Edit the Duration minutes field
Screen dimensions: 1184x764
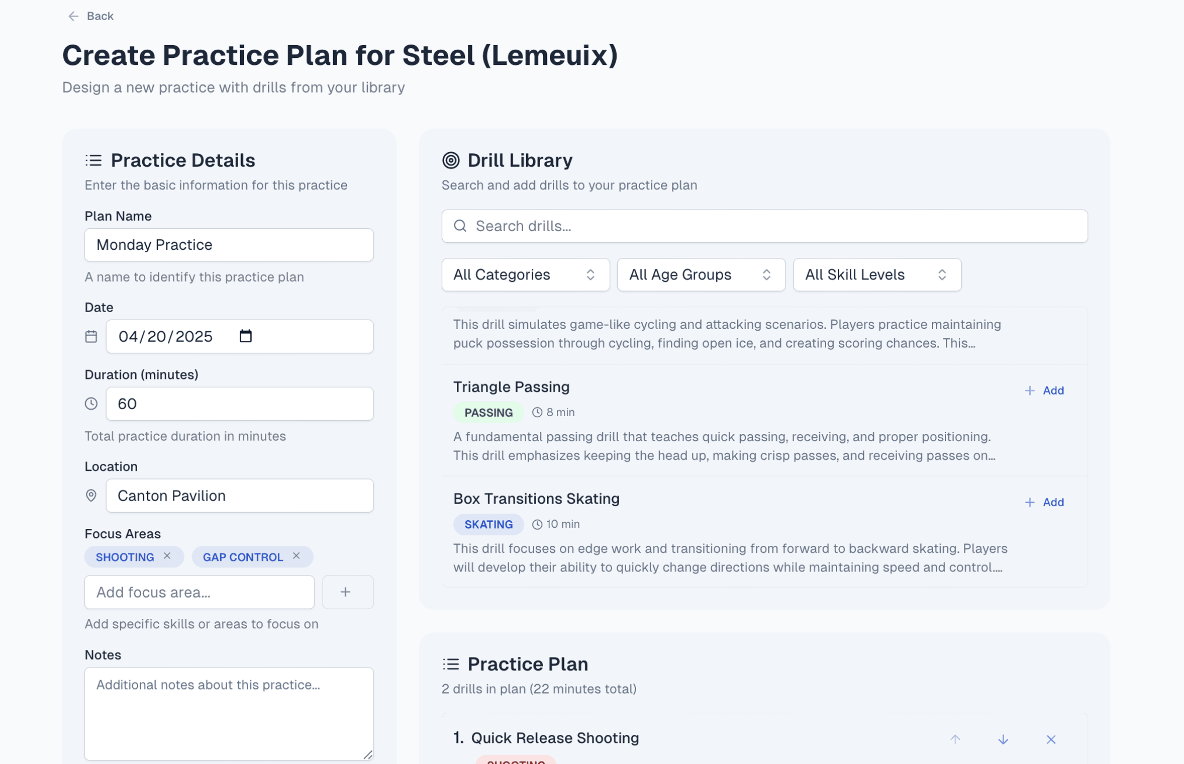239,404
